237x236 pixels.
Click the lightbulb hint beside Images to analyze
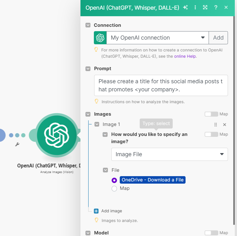pyautogui.click(x=96, y=220)
